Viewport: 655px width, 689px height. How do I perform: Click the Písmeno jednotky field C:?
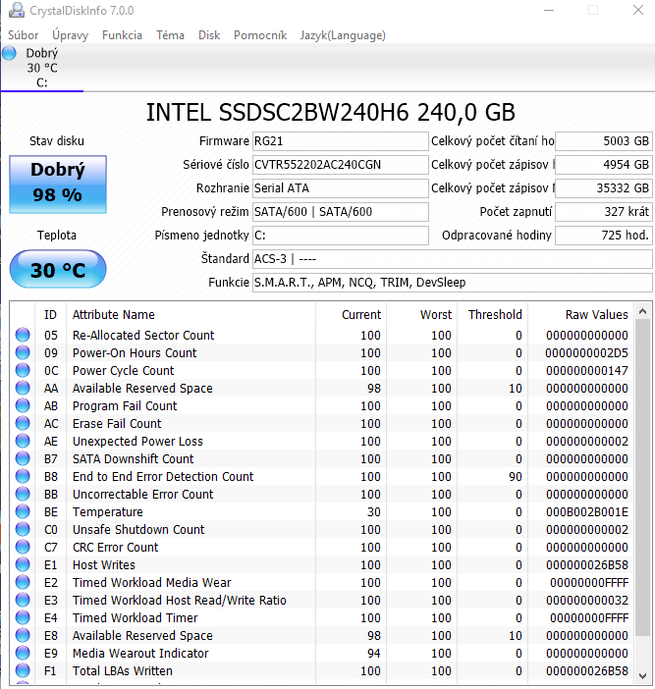pos(340,236)
